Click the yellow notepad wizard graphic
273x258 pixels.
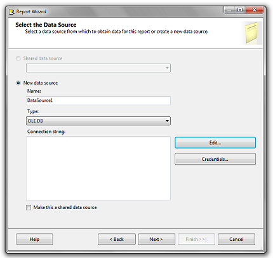click(x=251, y=33)
